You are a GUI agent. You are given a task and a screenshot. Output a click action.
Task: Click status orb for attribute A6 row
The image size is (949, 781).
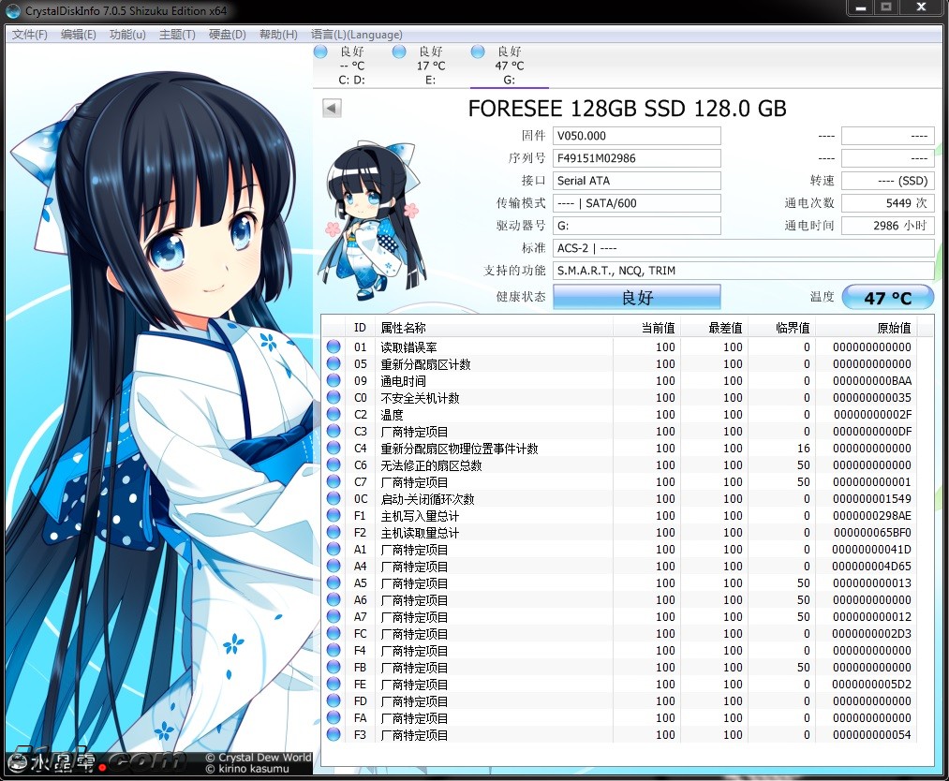tap(334, 599)
